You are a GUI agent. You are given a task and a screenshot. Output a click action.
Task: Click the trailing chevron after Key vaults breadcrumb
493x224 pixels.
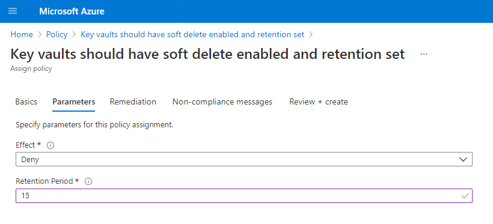[x=311, y=35]
